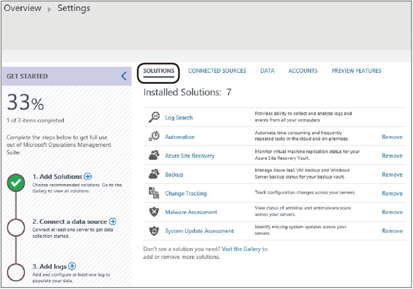Click the System Update Assessment shield icon
413x289 pixels.
pos(154,231)
